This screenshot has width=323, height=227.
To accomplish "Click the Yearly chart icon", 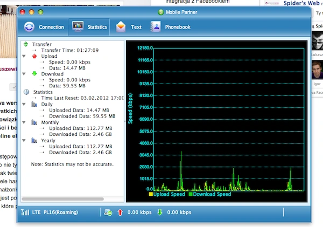I will [34, 141].
